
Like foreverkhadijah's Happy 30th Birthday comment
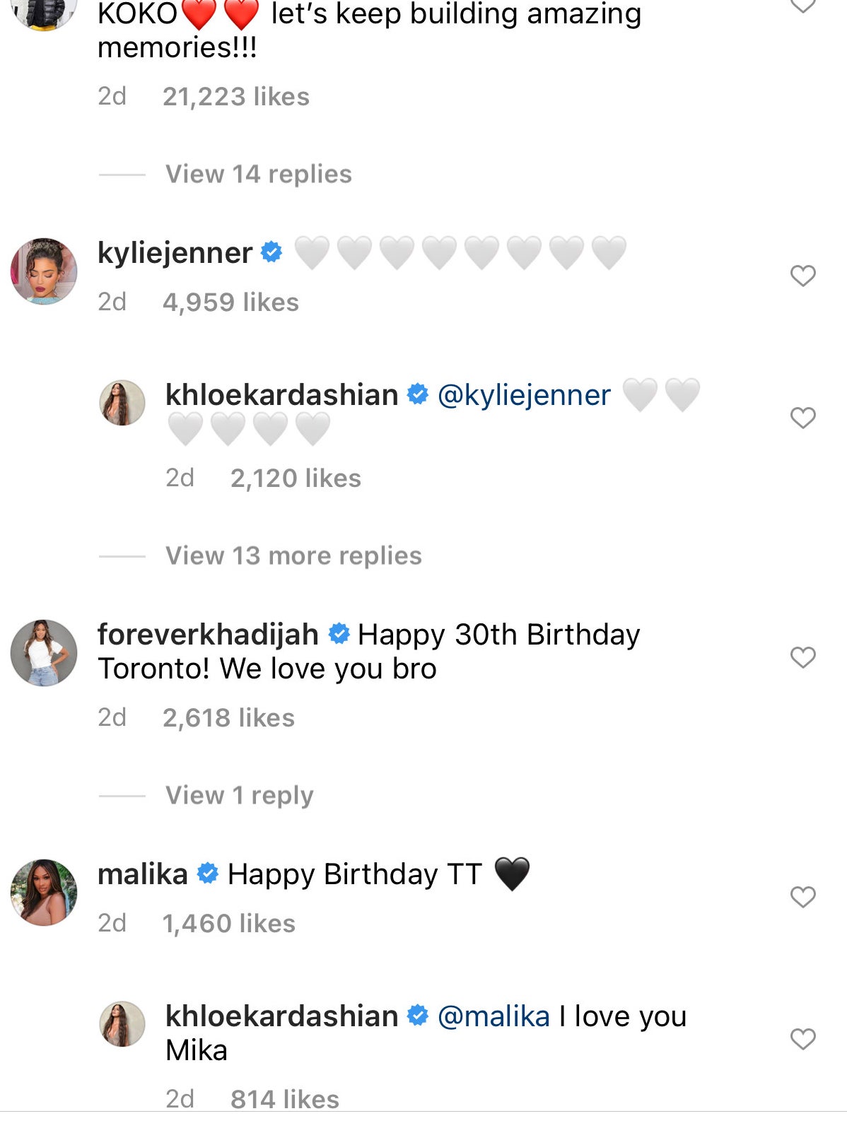(802, 657)
